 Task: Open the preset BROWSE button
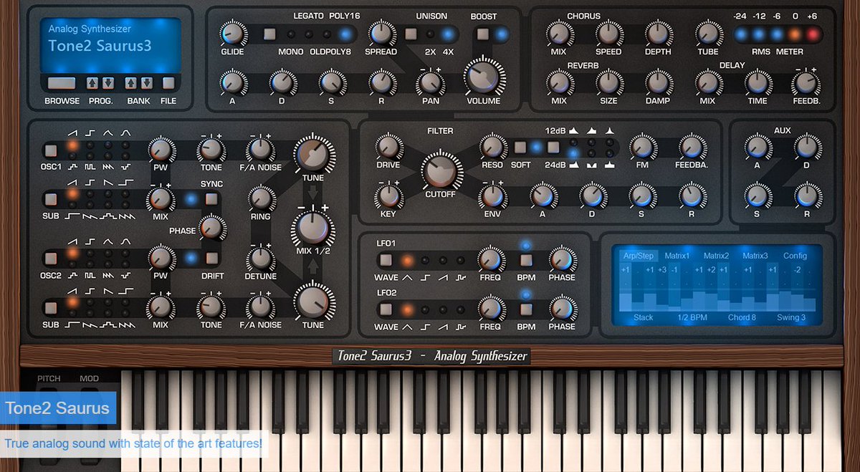click(x=62, y=82)
